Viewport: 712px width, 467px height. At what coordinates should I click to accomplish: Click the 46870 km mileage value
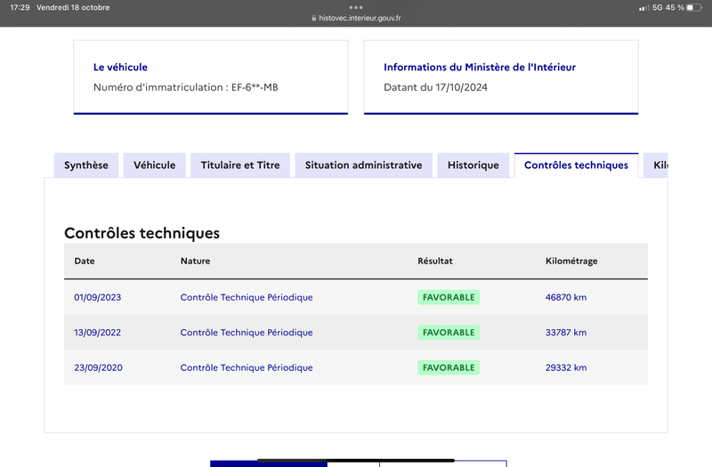click(x=566, y=297)
